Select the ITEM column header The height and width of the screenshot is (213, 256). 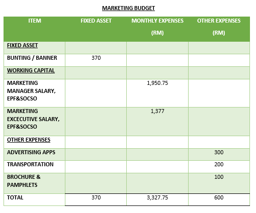pos(35,21)
